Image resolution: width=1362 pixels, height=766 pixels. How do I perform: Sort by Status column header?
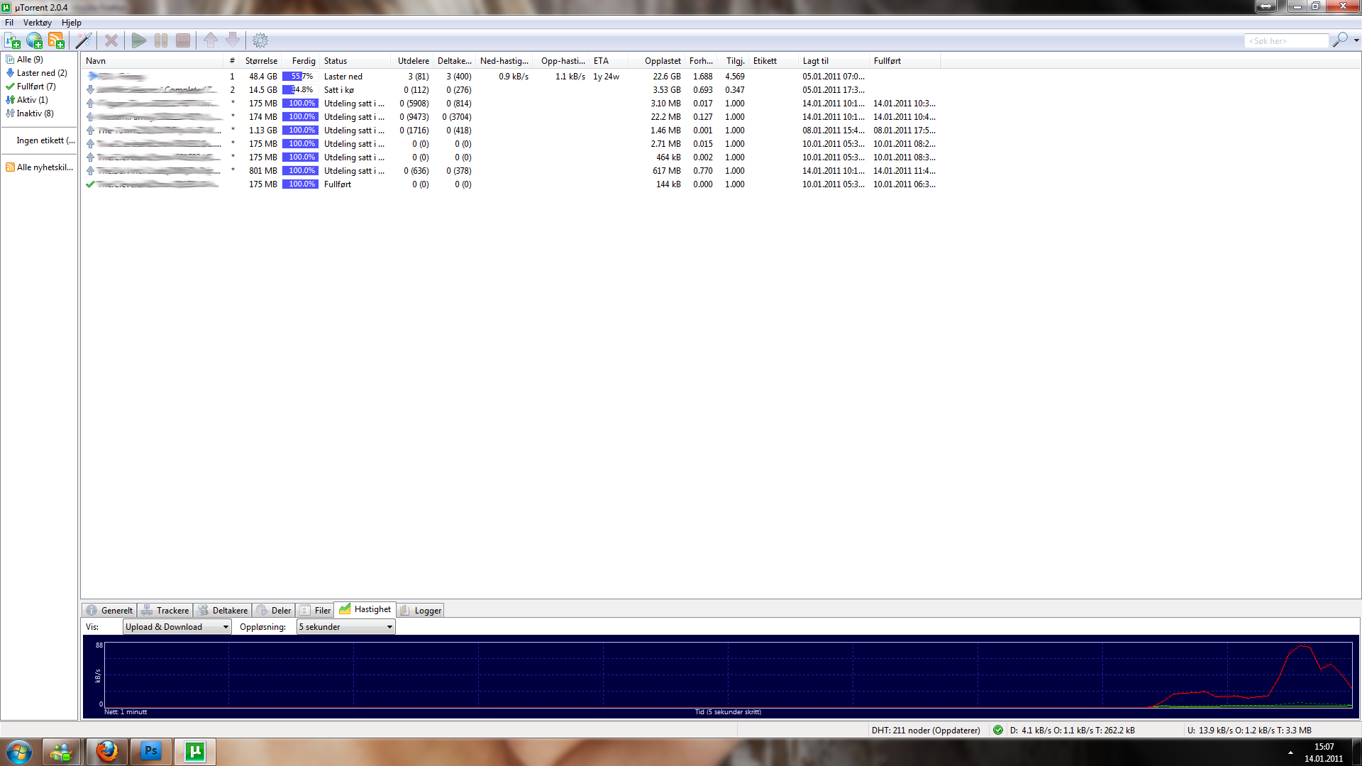(355, 61)
